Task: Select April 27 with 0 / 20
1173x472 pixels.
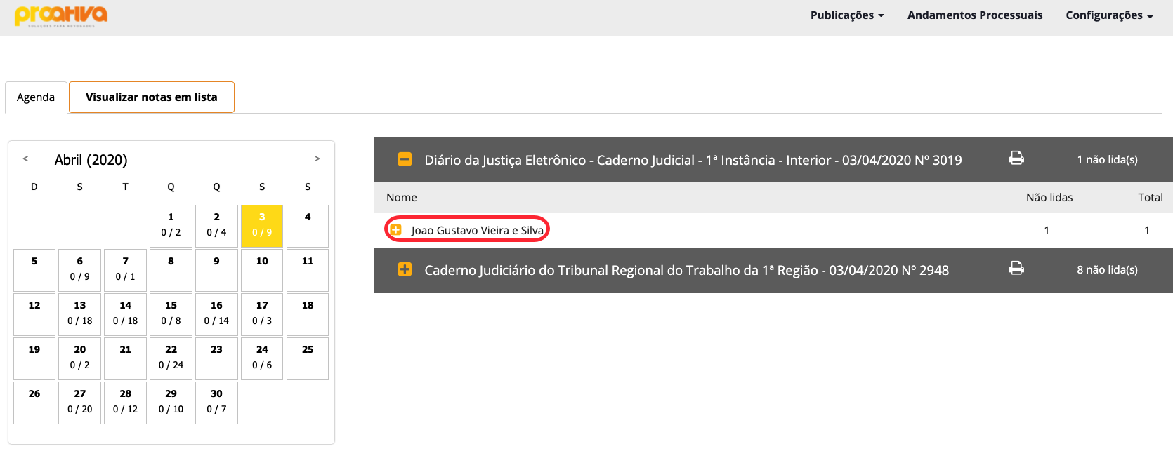Action: 80,403
